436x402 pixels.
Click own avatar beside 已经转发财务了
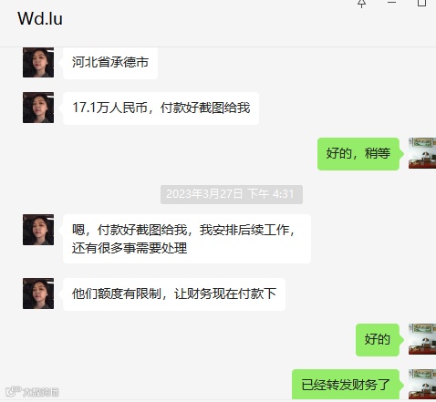click(x=422, y=384)
